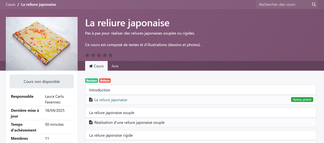Click the fifth rating star
The image size is (324, 143).
(110, 55)
